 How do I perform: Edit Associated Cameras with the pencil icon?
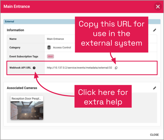pos(154,88)
